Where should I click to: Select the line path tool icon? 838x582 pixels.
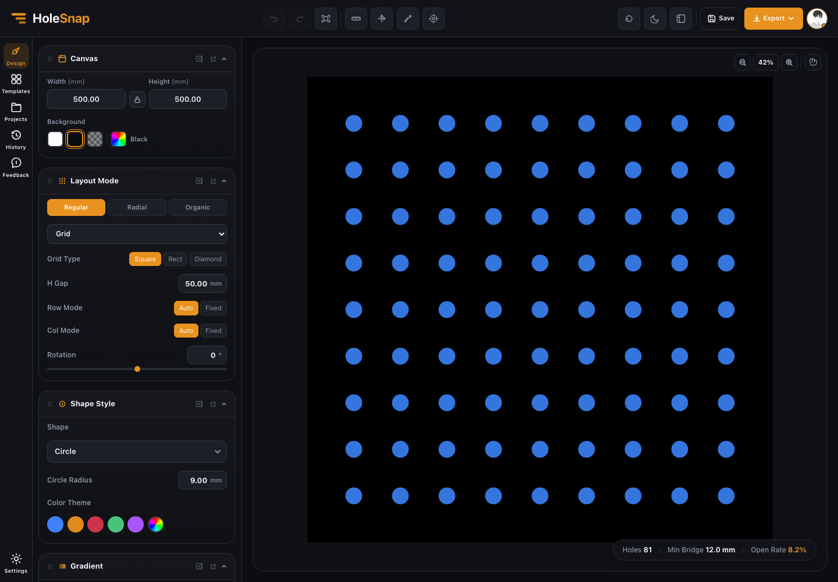[408, 19]
